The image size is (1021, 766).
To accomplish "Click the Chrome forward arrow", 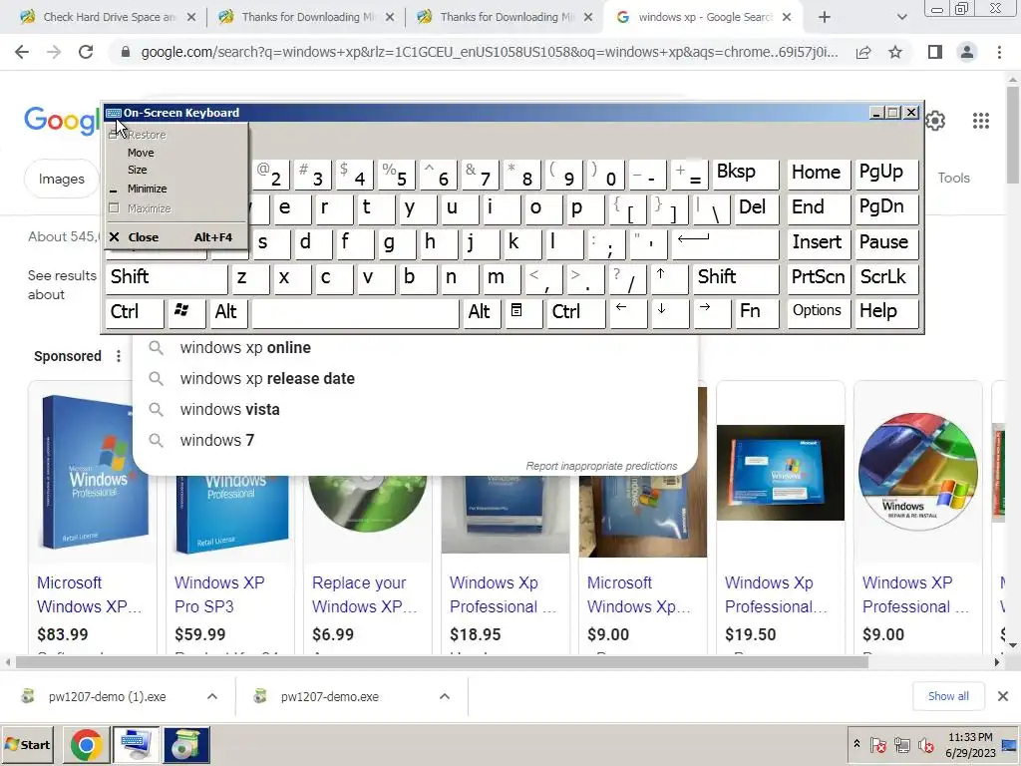I will [x=54, y=52].
